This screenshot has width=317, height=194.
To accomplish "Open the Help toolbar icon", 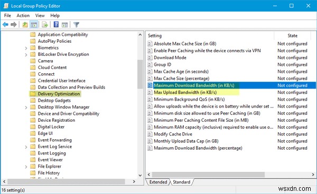I will pyautogui.click(x=56, y=25).
